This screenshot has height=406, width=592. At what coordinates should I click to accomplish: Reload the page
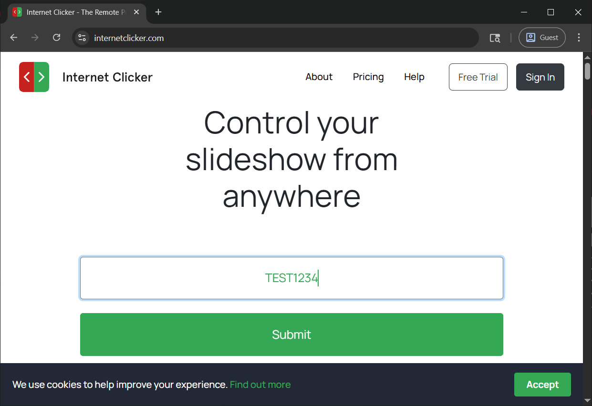tap(56, 37)
